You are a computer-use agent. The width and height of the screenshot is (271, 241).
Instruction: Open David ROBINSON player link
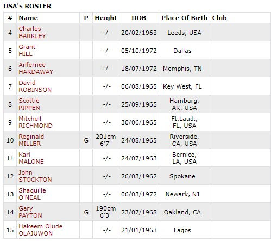[x=35, y=86]
